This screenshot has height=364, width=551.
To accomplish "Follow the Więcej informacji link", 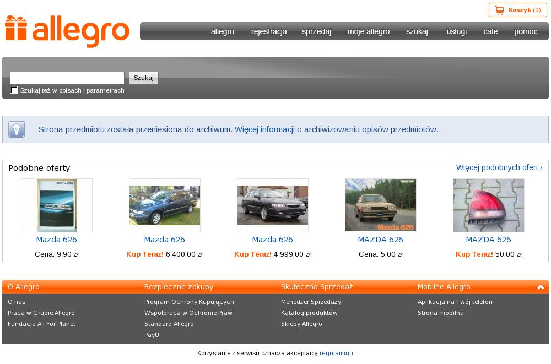I will [264, 129].
